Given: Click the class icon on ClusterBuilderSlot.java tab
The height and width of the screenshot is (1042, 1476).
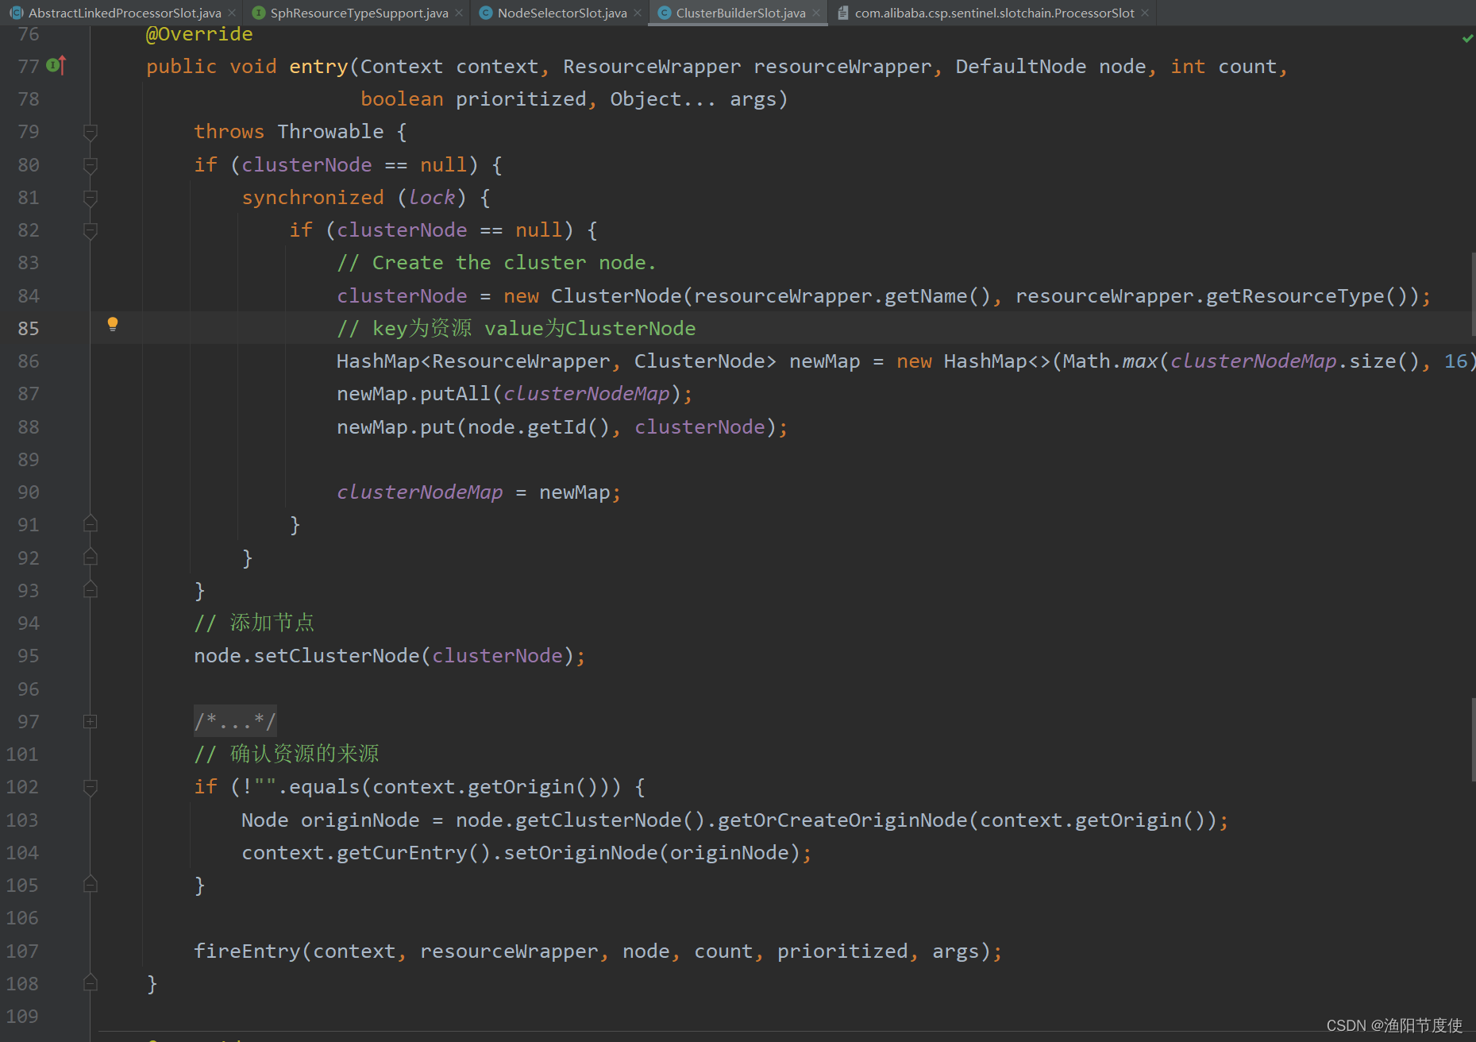Looking at the screenshot, I should click(x=665, y=13).
